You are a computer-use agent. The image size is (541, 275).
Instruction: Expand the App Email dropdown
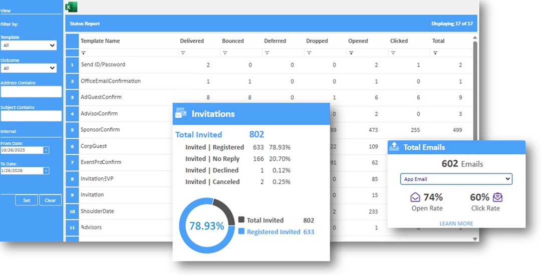456,179
